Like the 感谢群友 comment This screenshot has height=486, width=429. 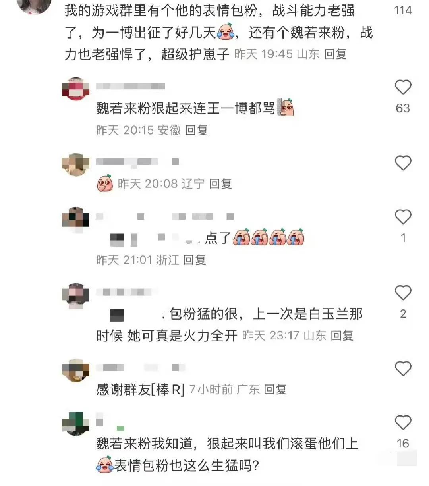coord(403,369)
